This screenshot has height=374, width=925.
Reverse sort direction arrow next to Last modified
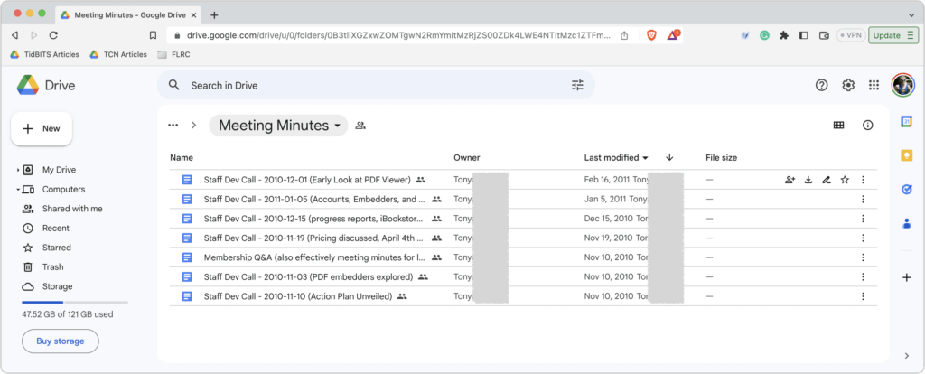pyautogui.click(x=669, y=157)
